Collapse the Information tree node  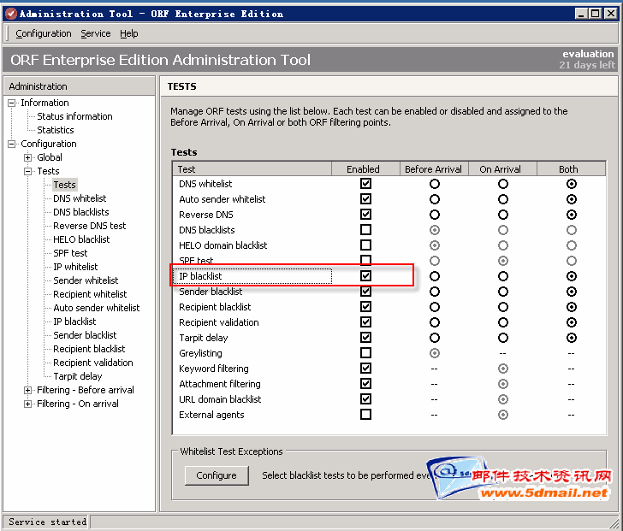pyautogui.click(x=12, y=103)
